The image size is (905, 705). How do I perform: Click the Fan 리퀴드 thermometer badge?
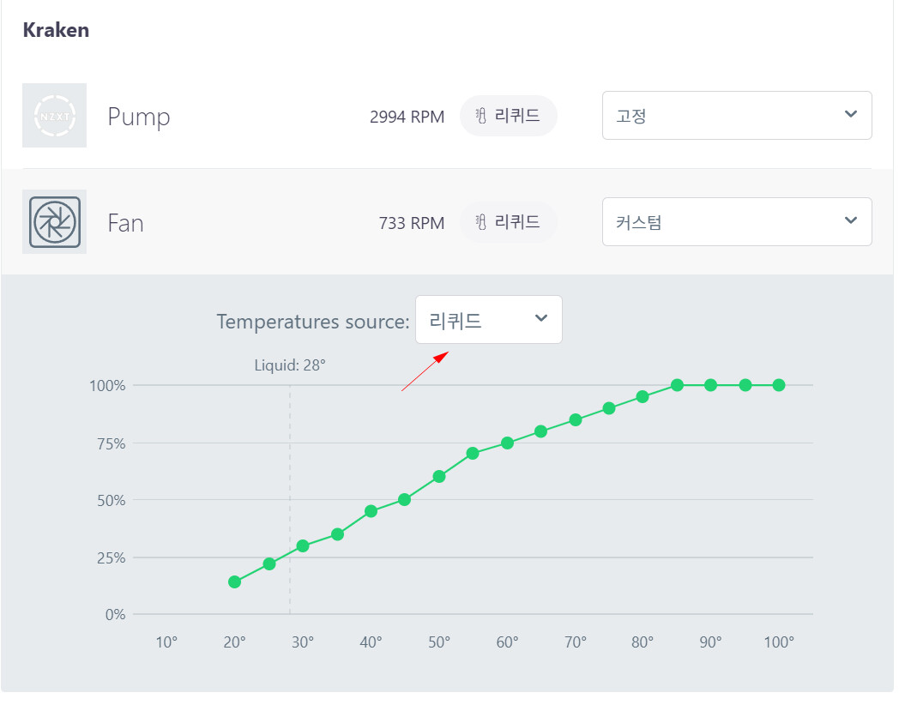[509, 222]
